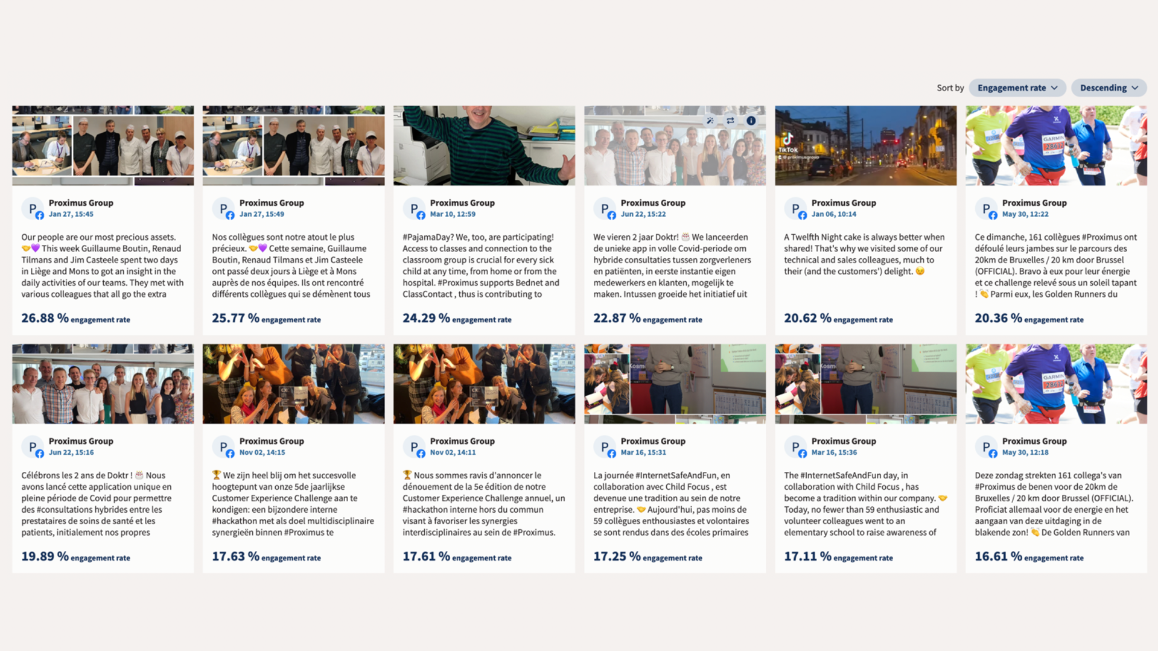Click the chevron beside Descending

coord(1135,87)
